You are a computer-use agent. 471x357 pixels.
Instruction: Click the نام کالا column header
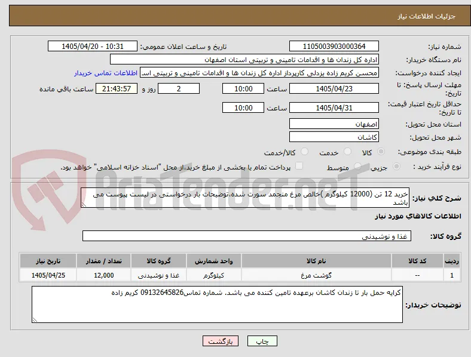click(316, 261)
